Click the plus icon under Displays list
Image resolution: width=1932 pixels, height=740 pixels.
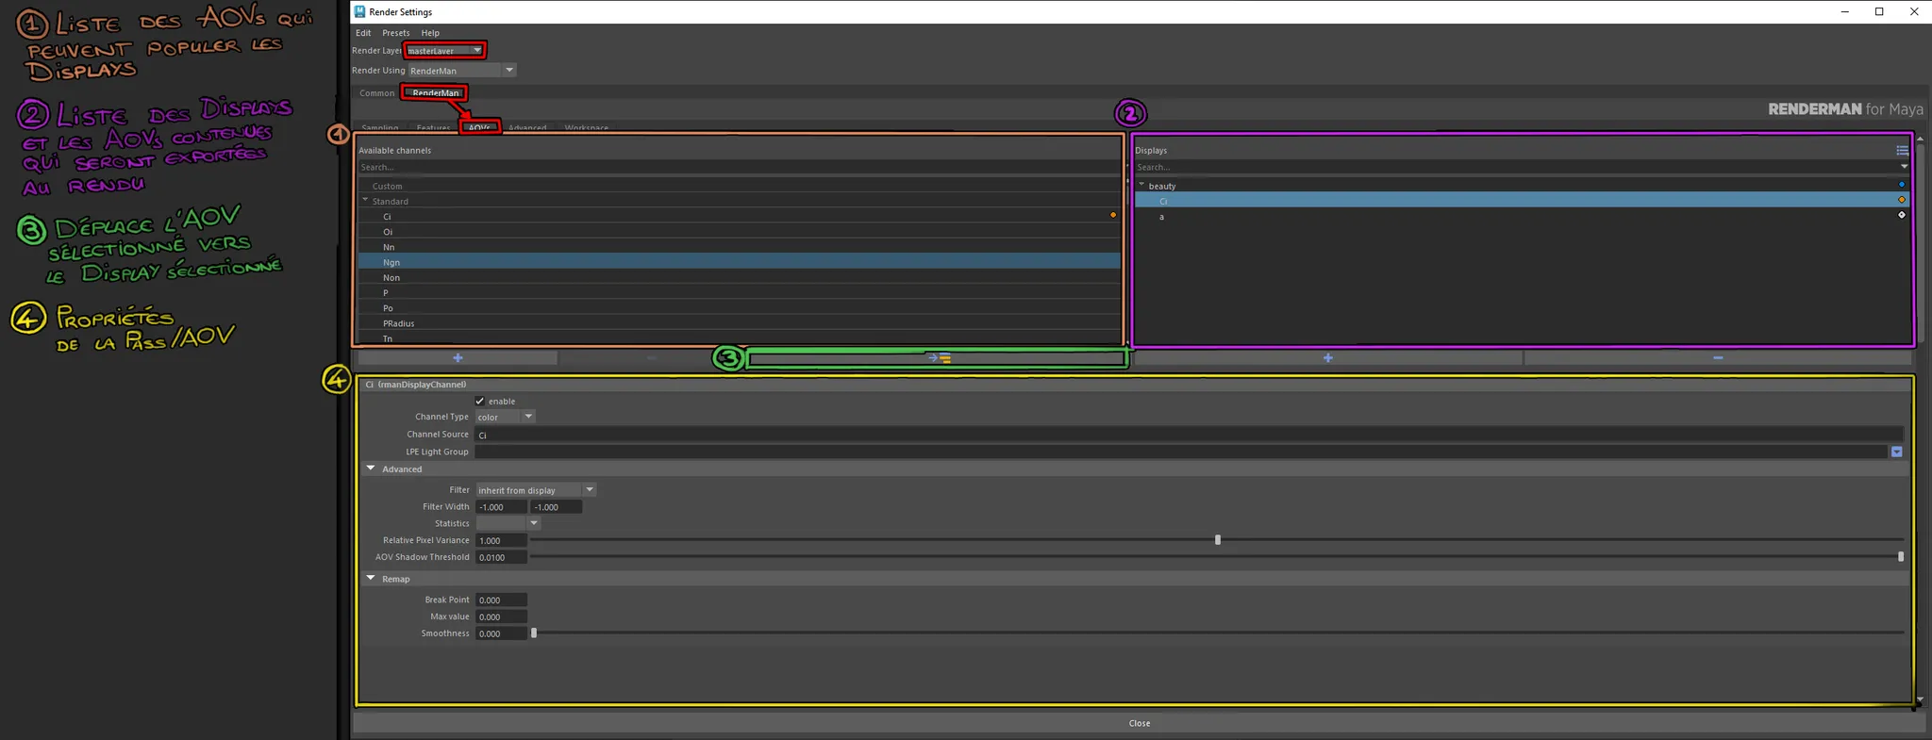pyautogui.click(x=1327, y=358)
